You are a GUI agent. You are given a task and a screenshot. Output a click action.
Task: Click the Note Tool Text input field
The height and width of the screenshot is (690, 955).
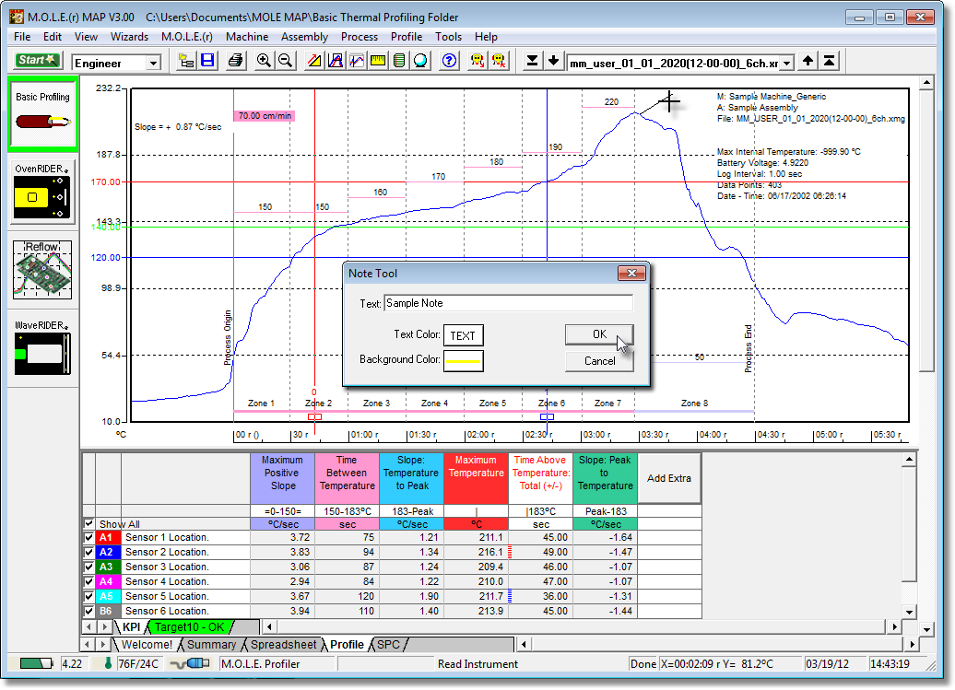pos(508,303)
